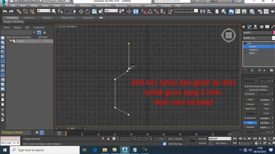Viewport: 275px width, 154px height.
Task: Toggle Window/Crossing selection icon
Action: pyautogui.click(x=73, y=12)
